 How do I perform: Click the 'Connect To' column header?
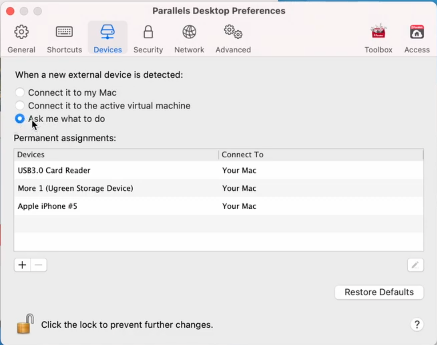[x=243, y=155]
